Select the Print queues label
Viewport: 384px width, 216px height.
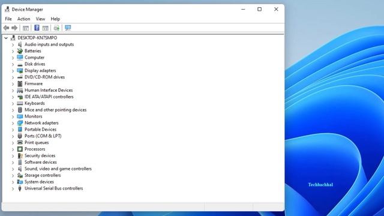tap(37, 143)
